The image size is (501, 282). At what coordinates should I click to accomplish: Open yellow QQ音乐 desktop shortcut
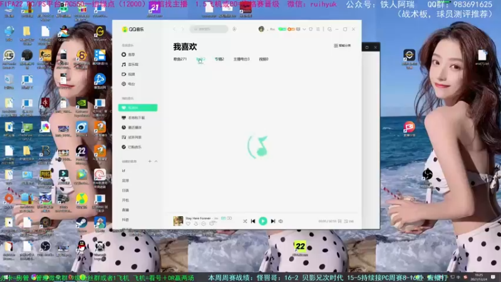[x=82, y=201]
